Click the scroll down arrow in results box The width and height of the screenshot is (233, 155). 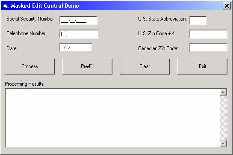pos(223,144)
